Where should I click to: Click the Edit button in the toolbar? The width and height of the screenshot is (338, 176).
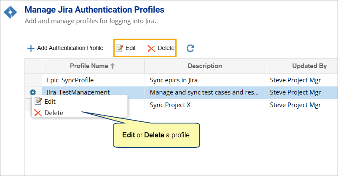coord(126,48)
